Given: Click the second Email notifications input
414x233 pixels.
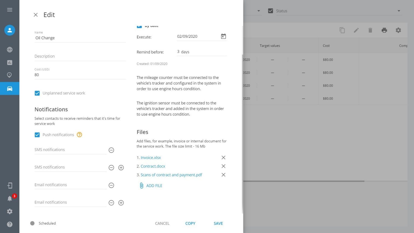Looking at the screenshot, I should [70, 202].
